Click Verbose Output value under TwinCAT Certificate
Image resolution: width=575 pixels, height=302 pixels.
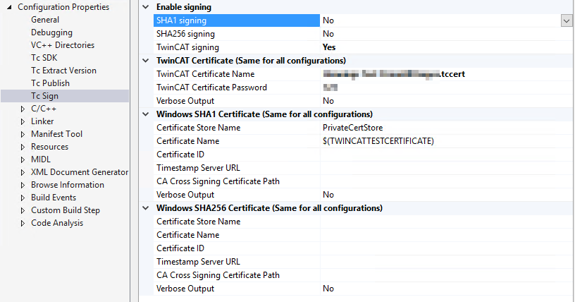(328, 101)
